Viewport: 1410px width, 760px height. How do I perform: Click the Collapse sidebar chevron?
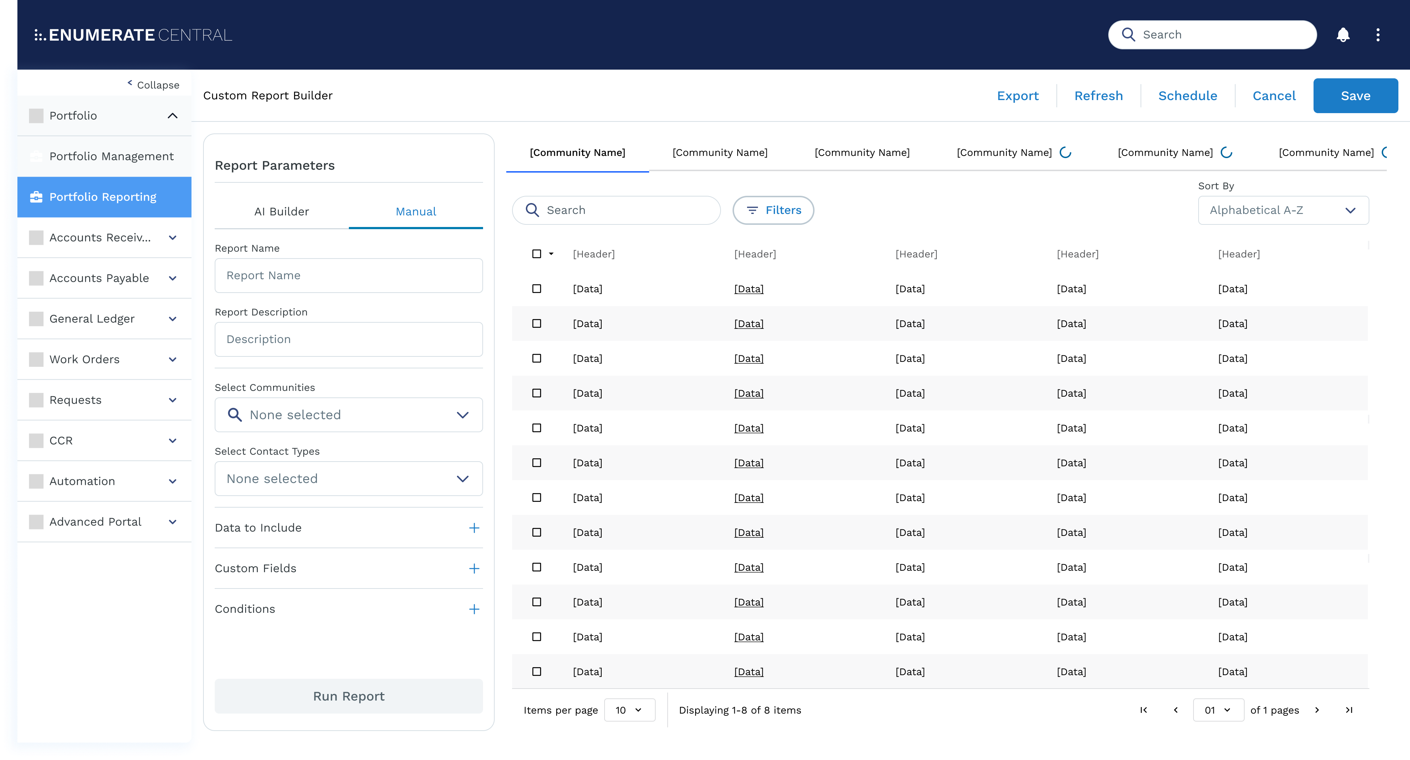tap(130, 83)
